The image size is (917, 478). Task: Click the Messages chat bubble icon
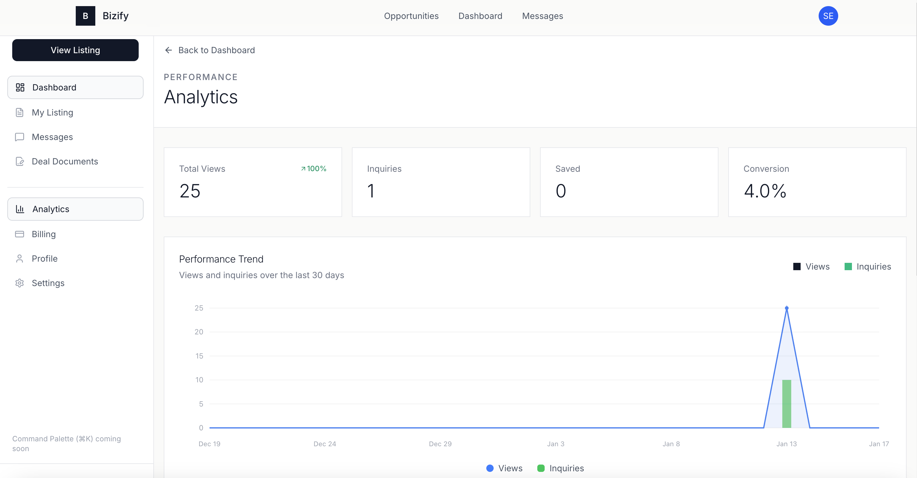[x=20, y=137]
